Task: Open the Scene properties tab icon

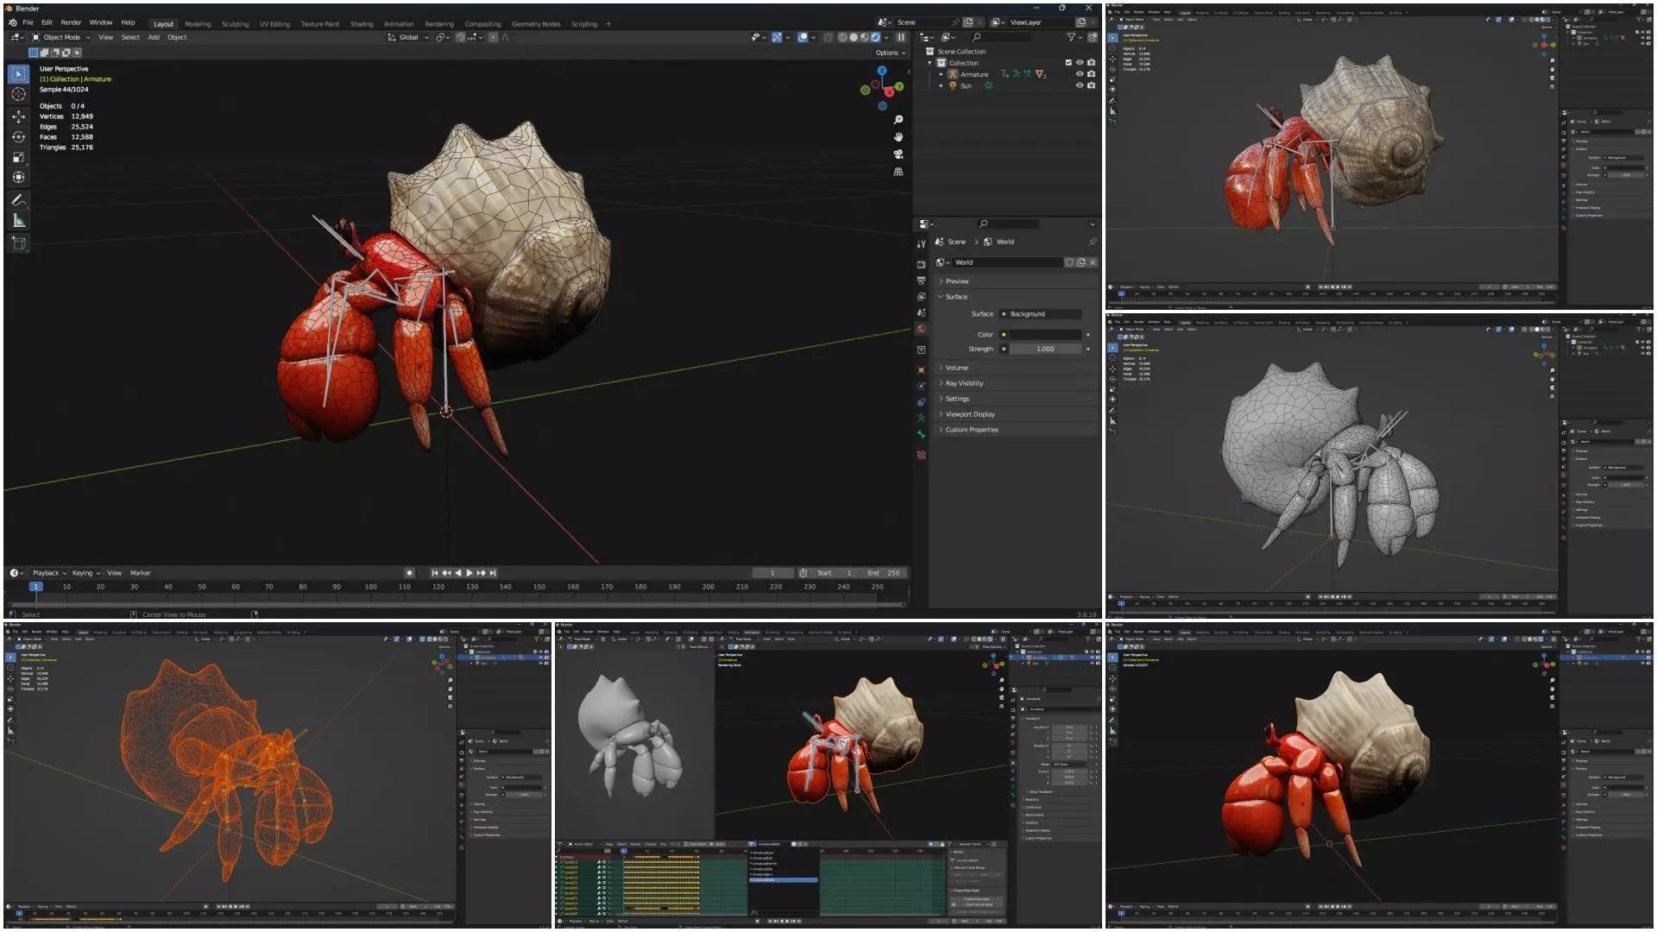Action: point(921,312)
